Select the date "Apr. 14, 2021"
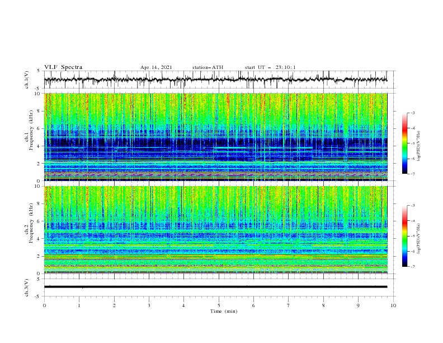443x343 pixels. pos(156,67)
